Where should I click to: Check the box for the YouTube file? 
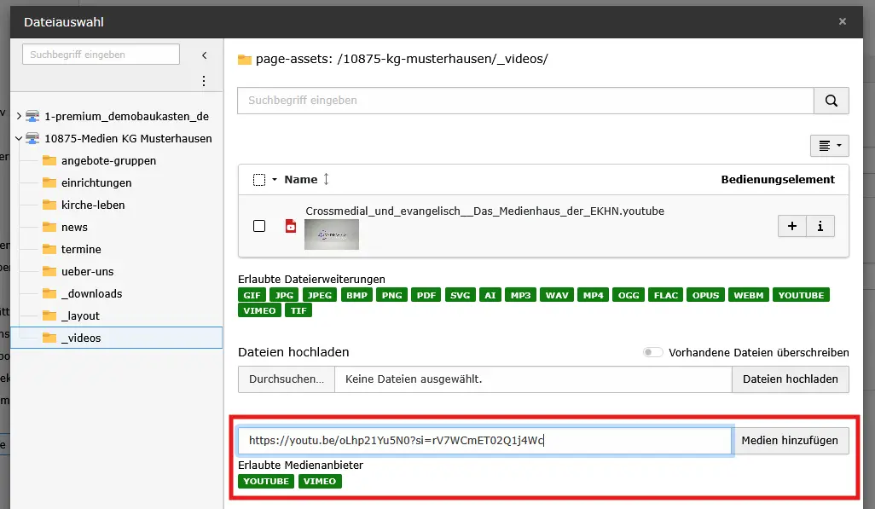[x=259, y=226]
